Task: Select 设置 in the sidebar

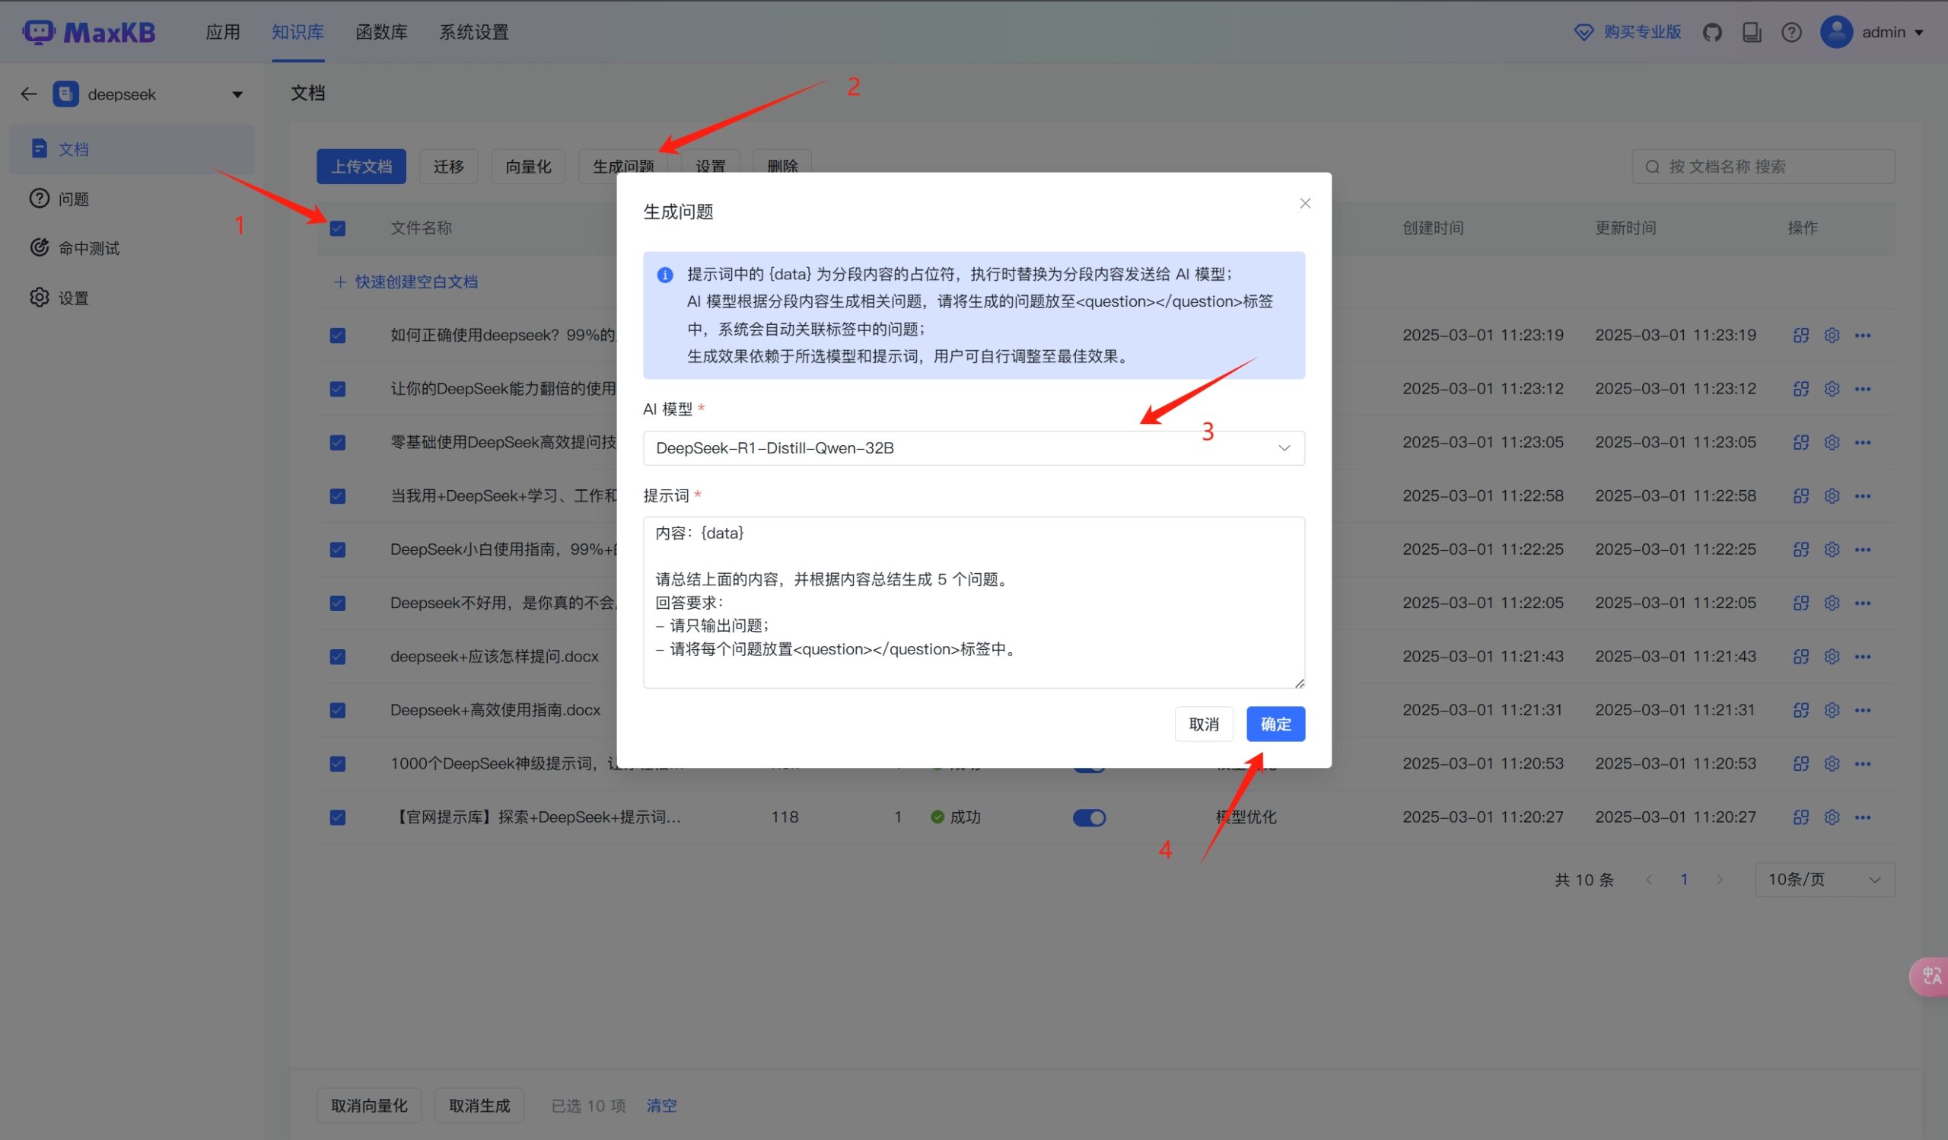Action: click(x=132, y=298)
